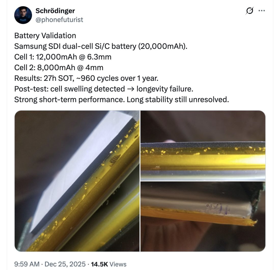Viewport: 280px width, 270px height.
Task: Click the Cell 2 8,000mAh text line
Action: coord(59,68)
